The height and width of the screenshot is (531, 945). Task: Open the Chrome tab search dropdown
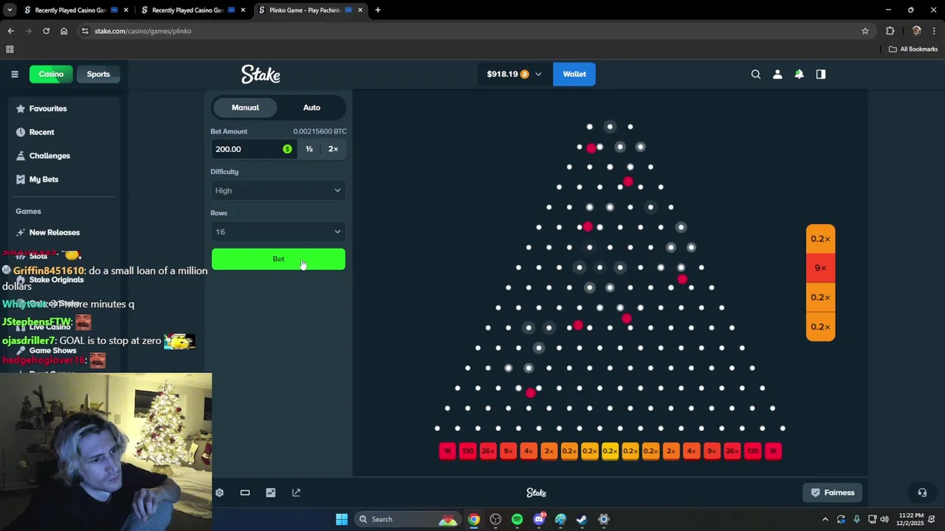[10, 10]
